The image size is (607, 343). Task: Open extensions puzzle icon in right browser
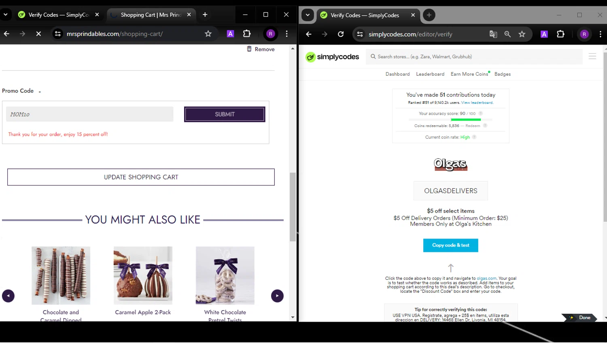click(x=560, y=34)
